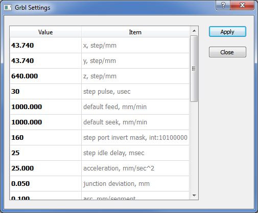258x213 pixels.
Task: Click the Grbl Settings window icon
Action: click(8, 8)
